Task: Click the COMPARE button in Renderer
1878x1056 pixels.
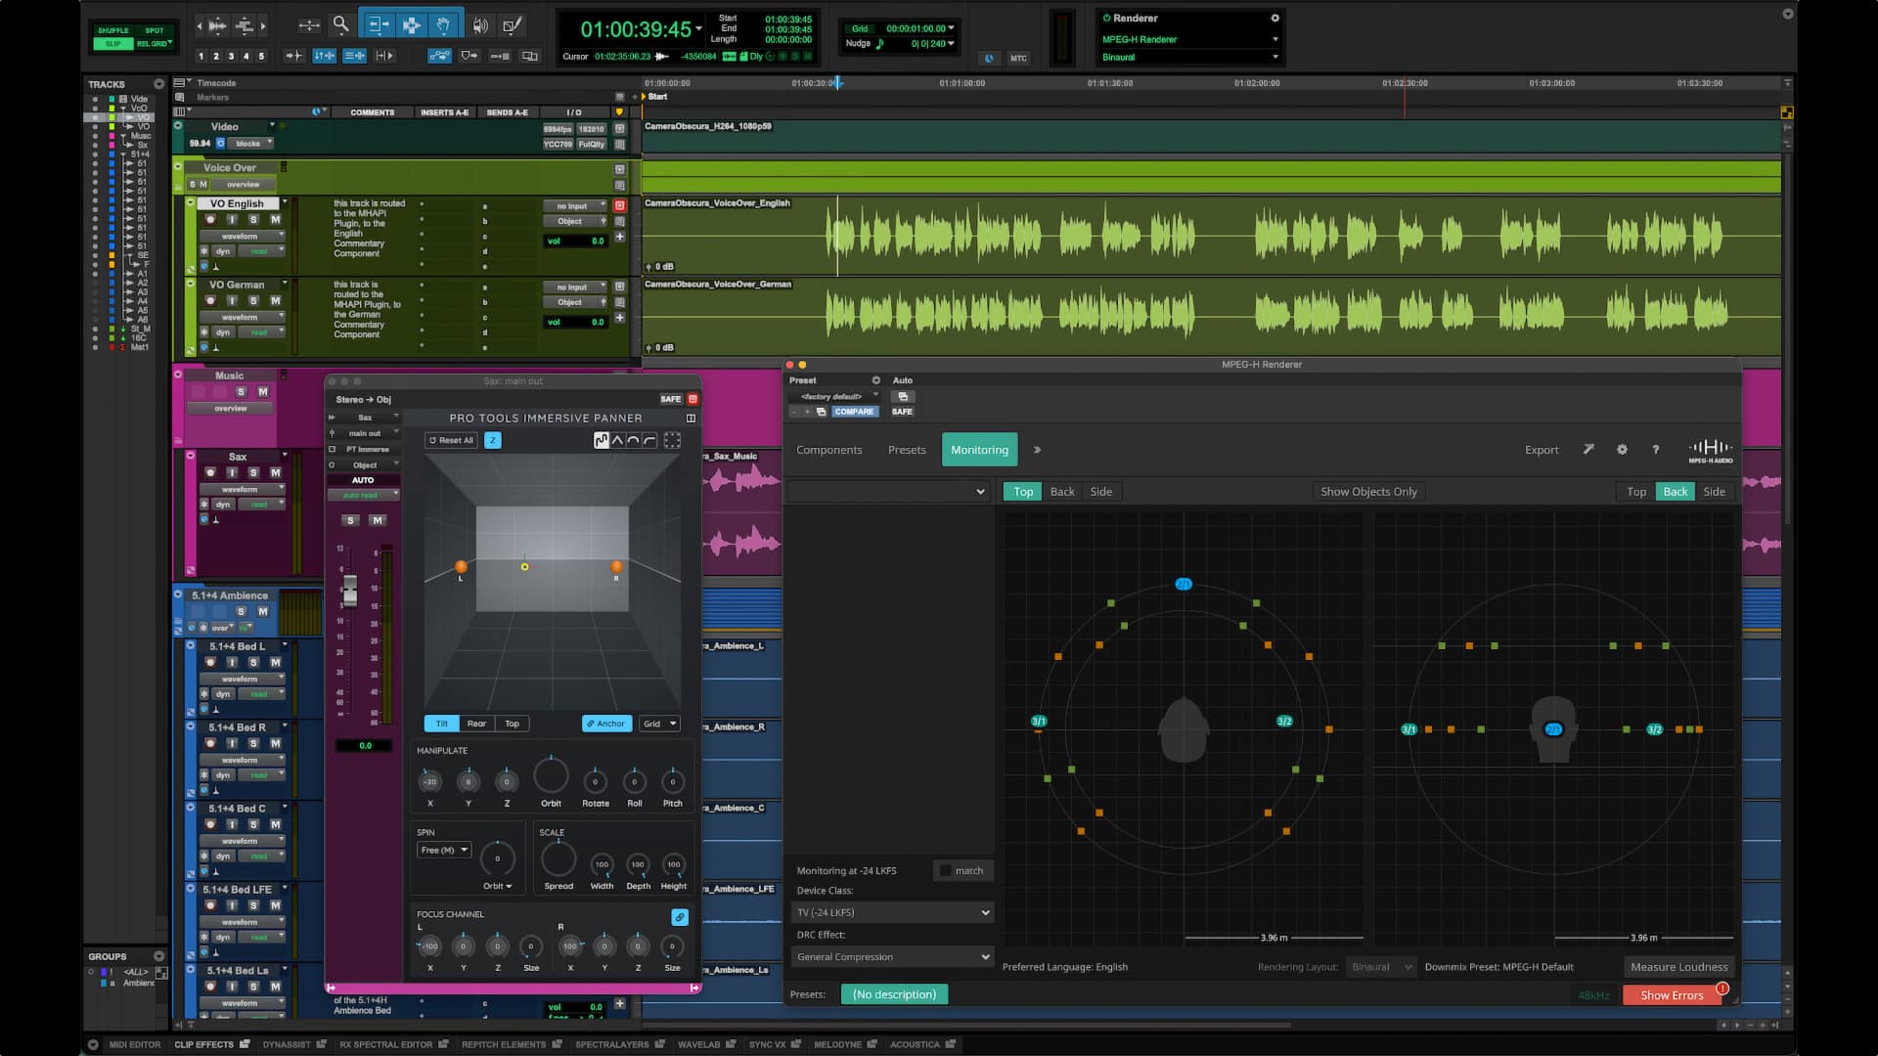Action: coord(854,412)
